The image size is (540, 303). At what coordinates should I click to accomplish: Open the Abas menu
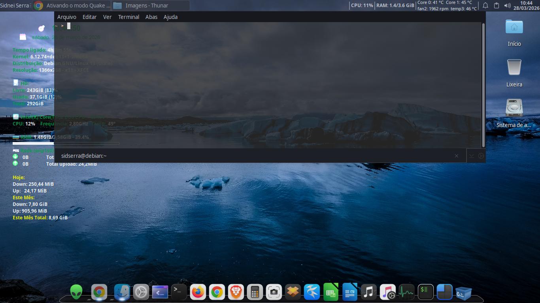click(151, 17)
